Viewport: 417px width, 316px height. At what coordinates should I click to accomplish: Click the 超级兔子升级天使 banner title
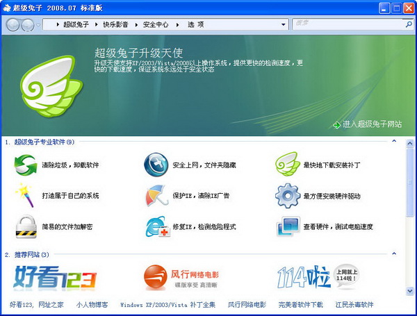click(138, 53)
